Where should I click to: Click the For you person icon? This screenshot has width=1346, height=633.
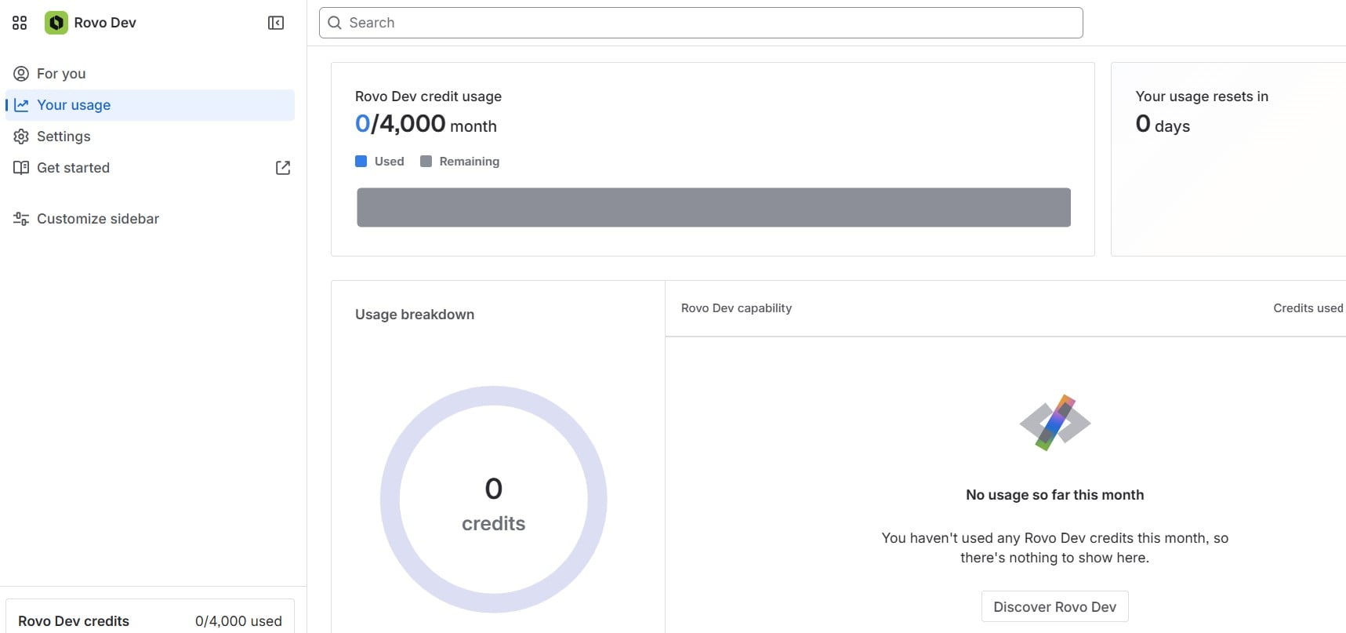pyautogui.click(x=21, y=74)
